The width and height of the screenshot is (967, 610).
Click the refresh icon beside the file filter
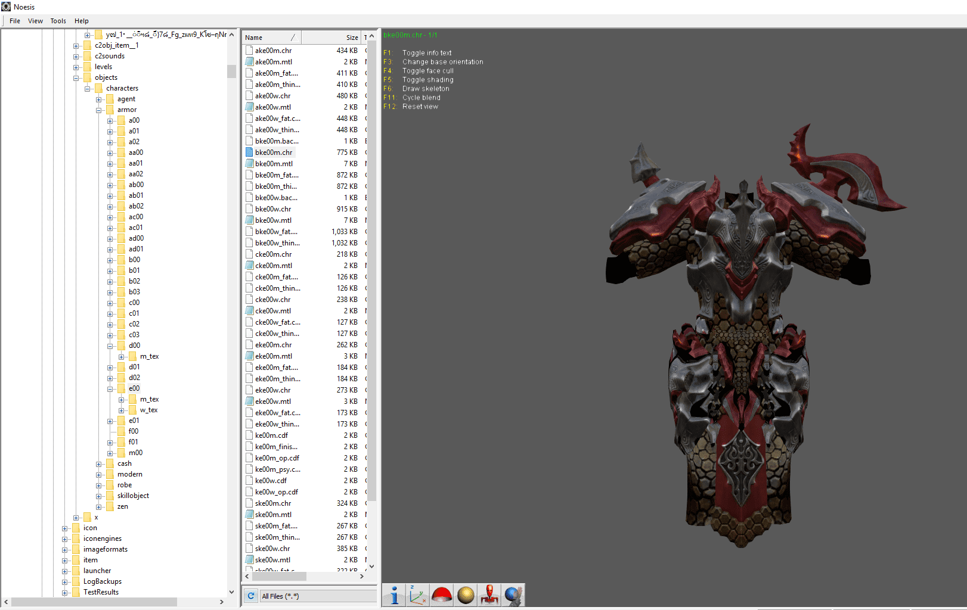pos(251,596)
